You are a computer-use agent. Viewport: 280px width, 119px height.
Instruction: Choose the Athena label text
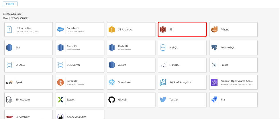225,29
